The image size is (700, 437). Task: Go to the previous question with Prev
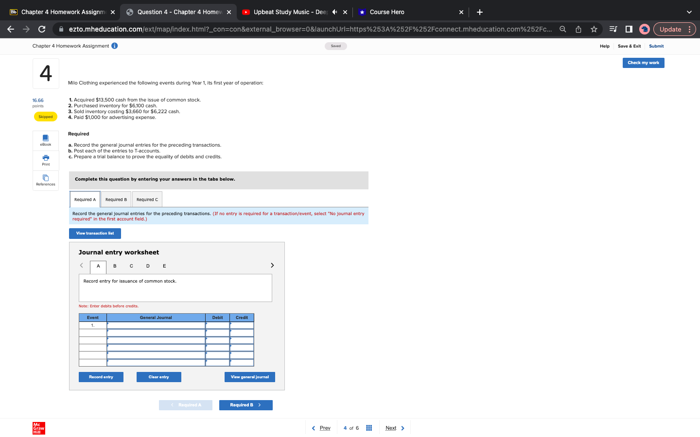click(321, 428)
